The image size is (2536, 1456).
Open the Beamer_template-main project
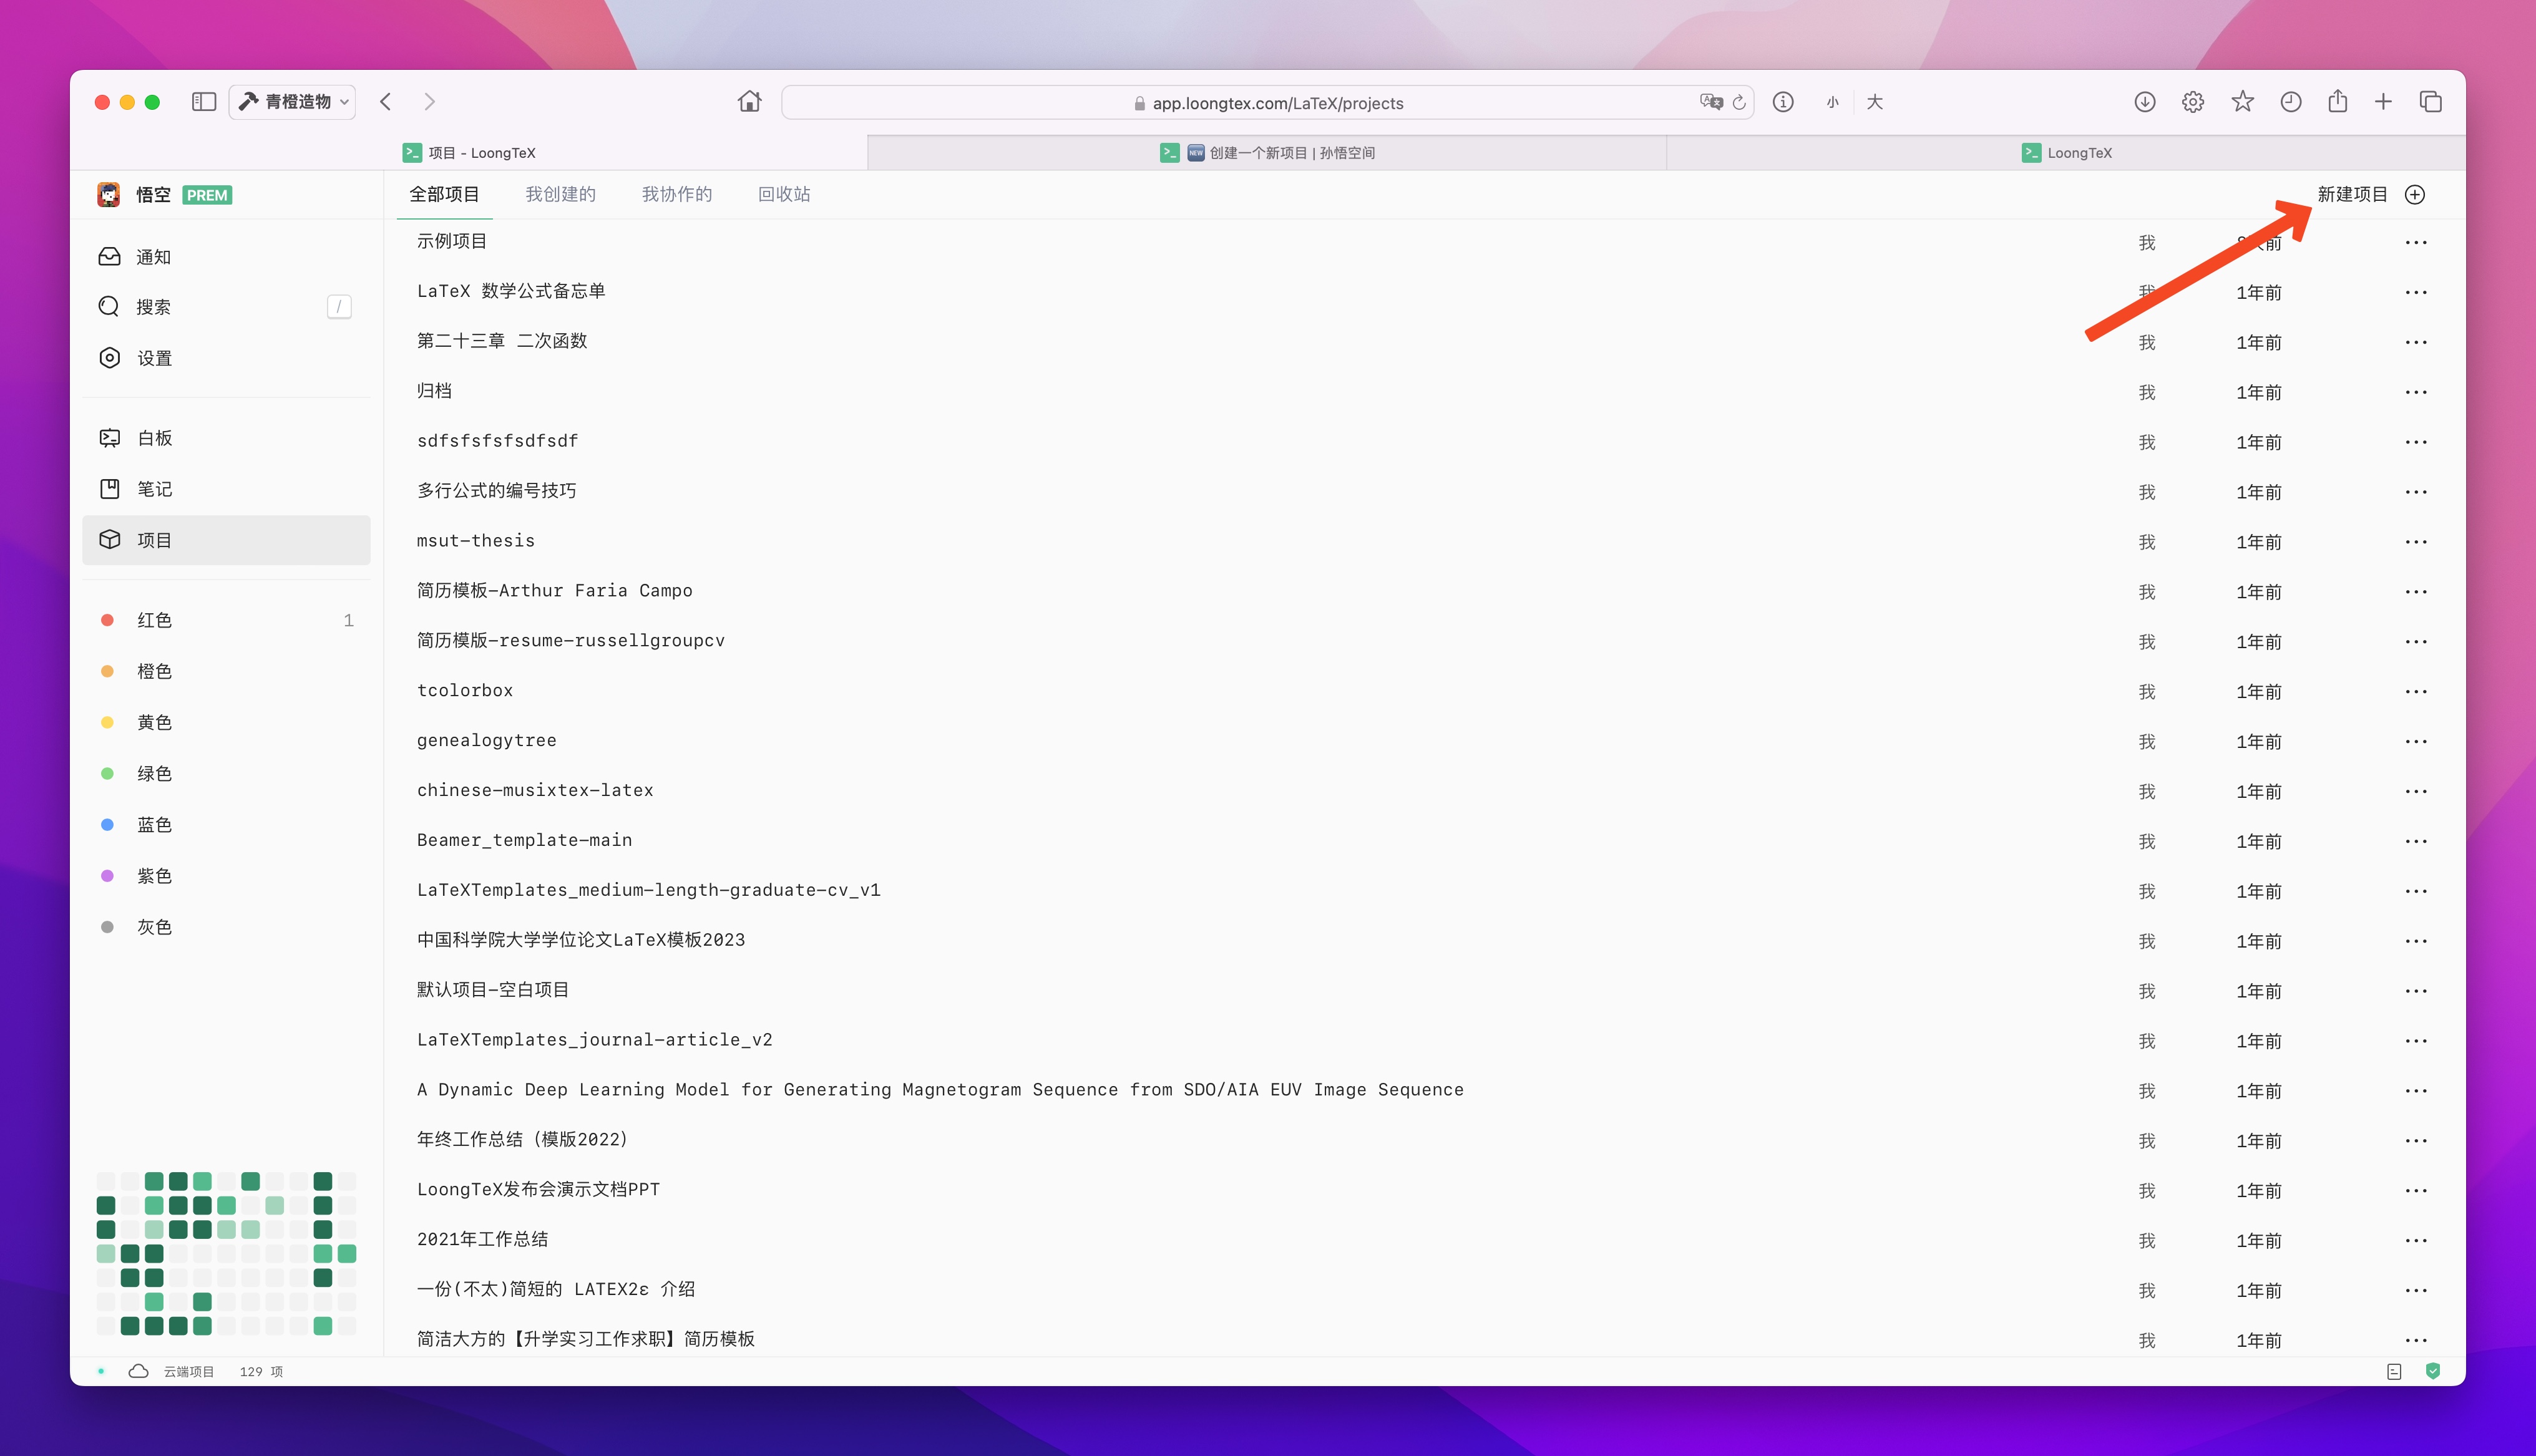click(524, 840)
